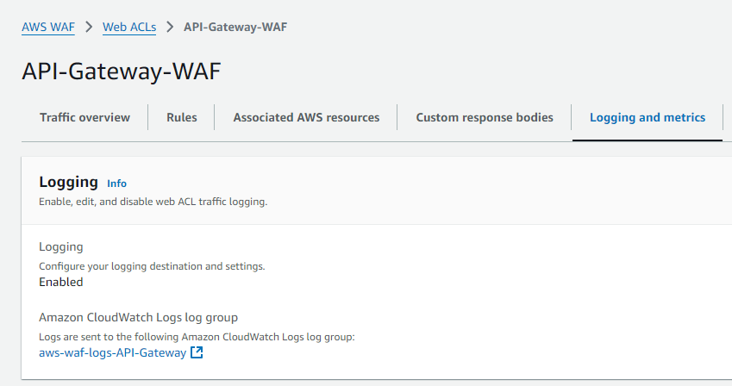Viewport: 732px width, 386px height.
Task: Click the bold Logging section heading
Action: click(69, 182)
